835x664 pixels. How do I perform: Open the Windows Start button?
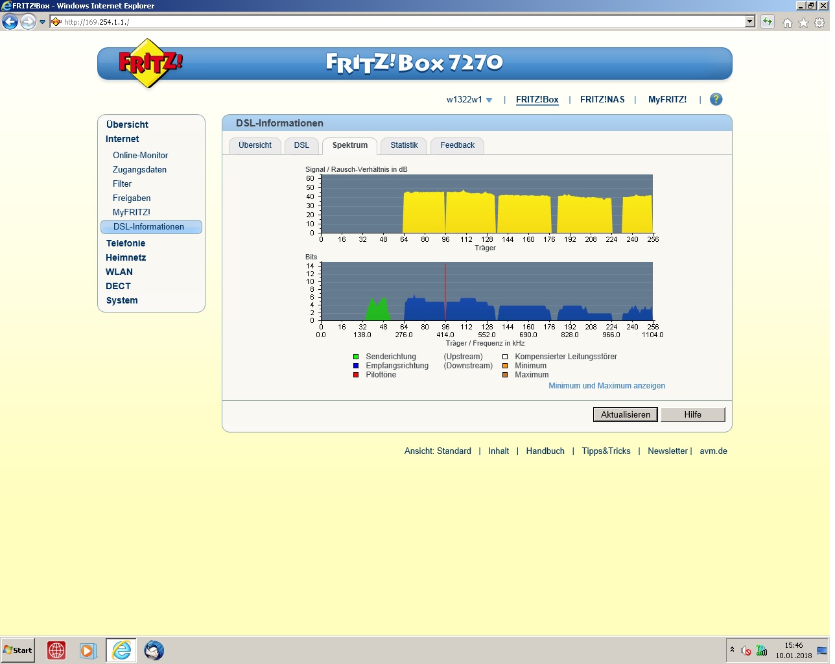click(18, 650)
